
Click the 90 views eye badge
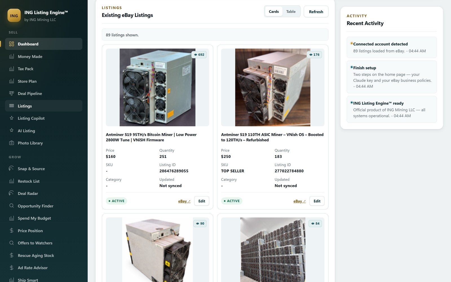200,224
